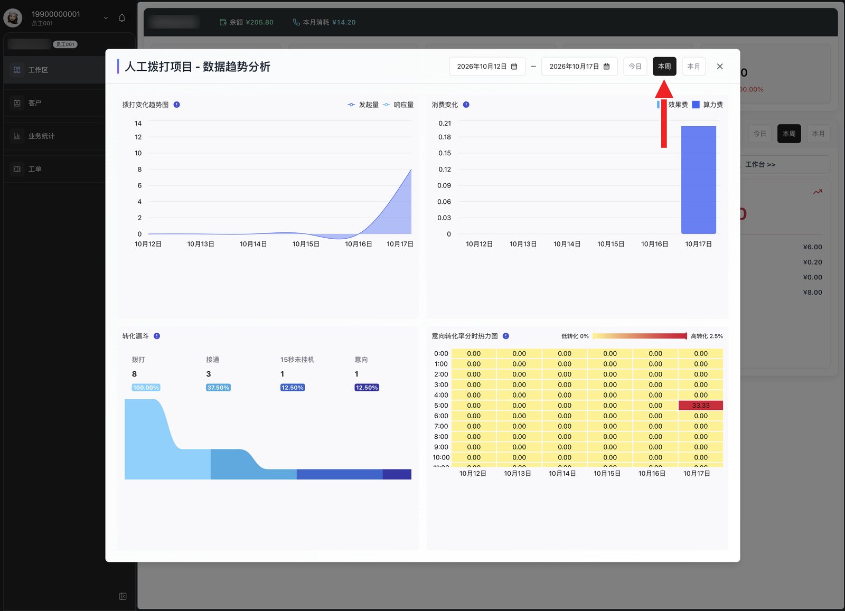
Task: Click the 工单 ticket icon
Action: [17, 169]
